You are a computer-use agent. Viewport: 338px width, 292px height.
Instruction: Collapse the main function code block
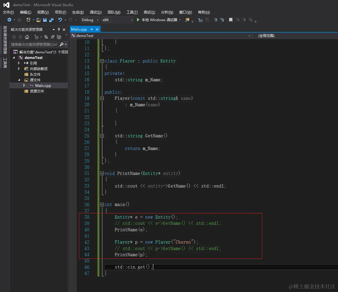pos(102,205)
